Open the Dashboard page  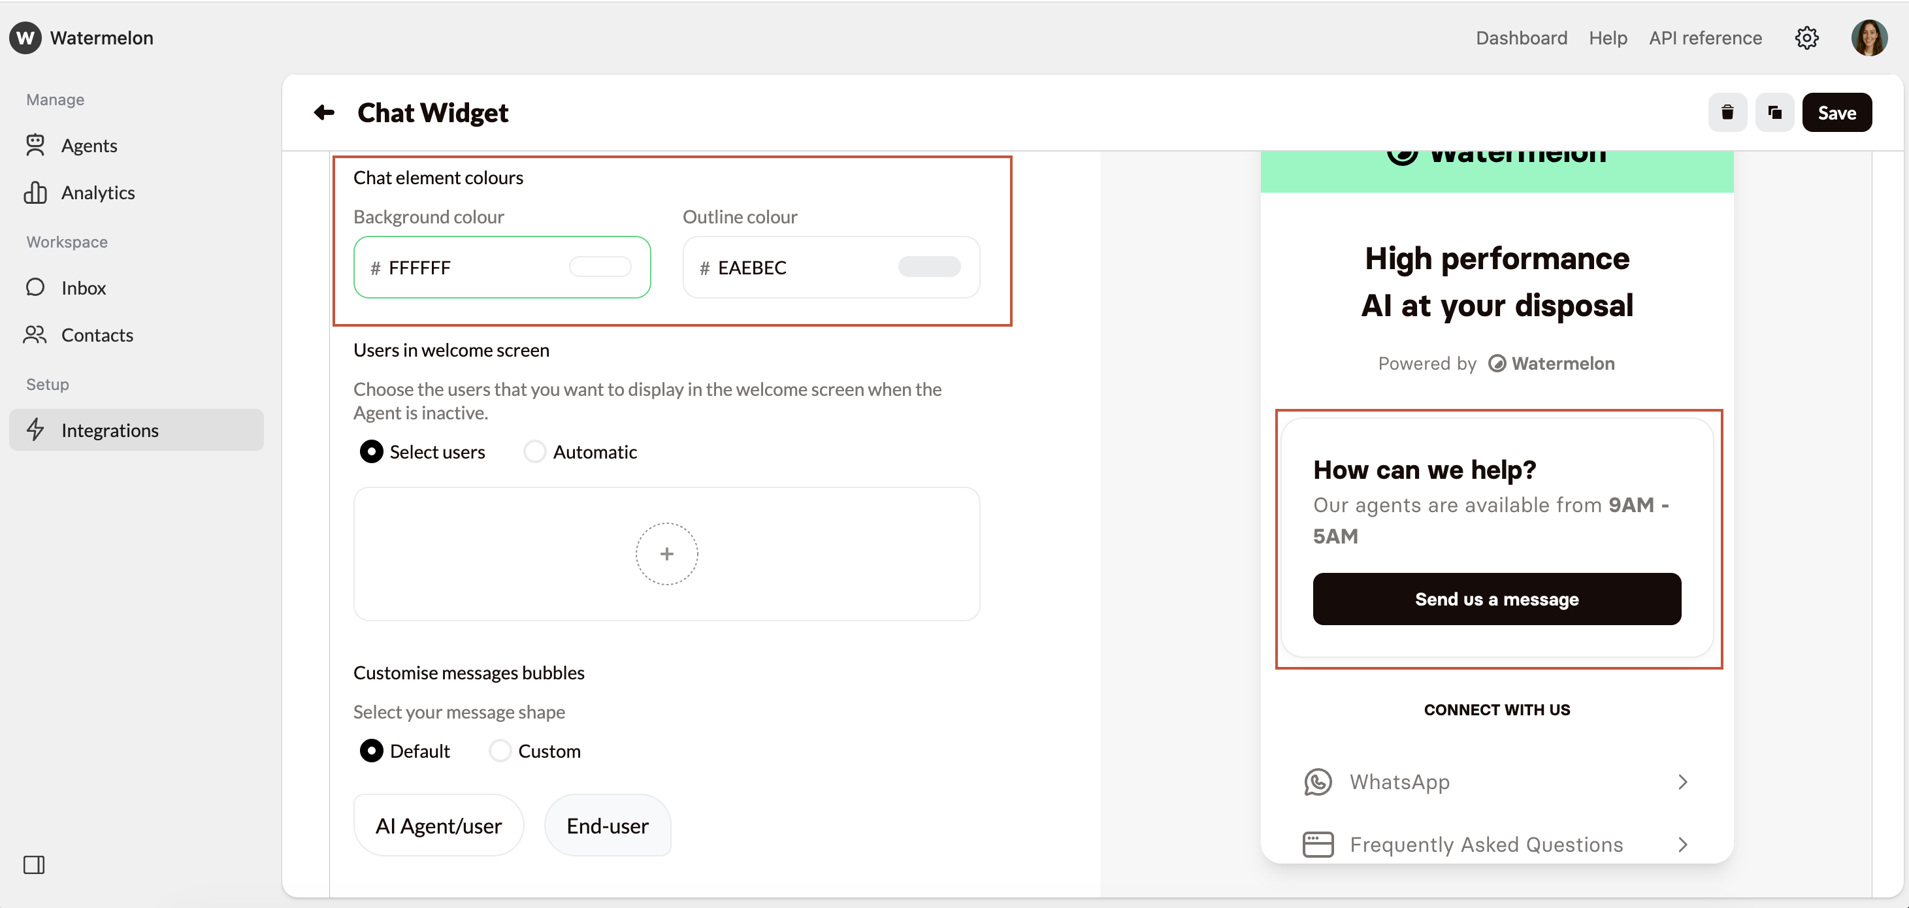point(1521,38)
